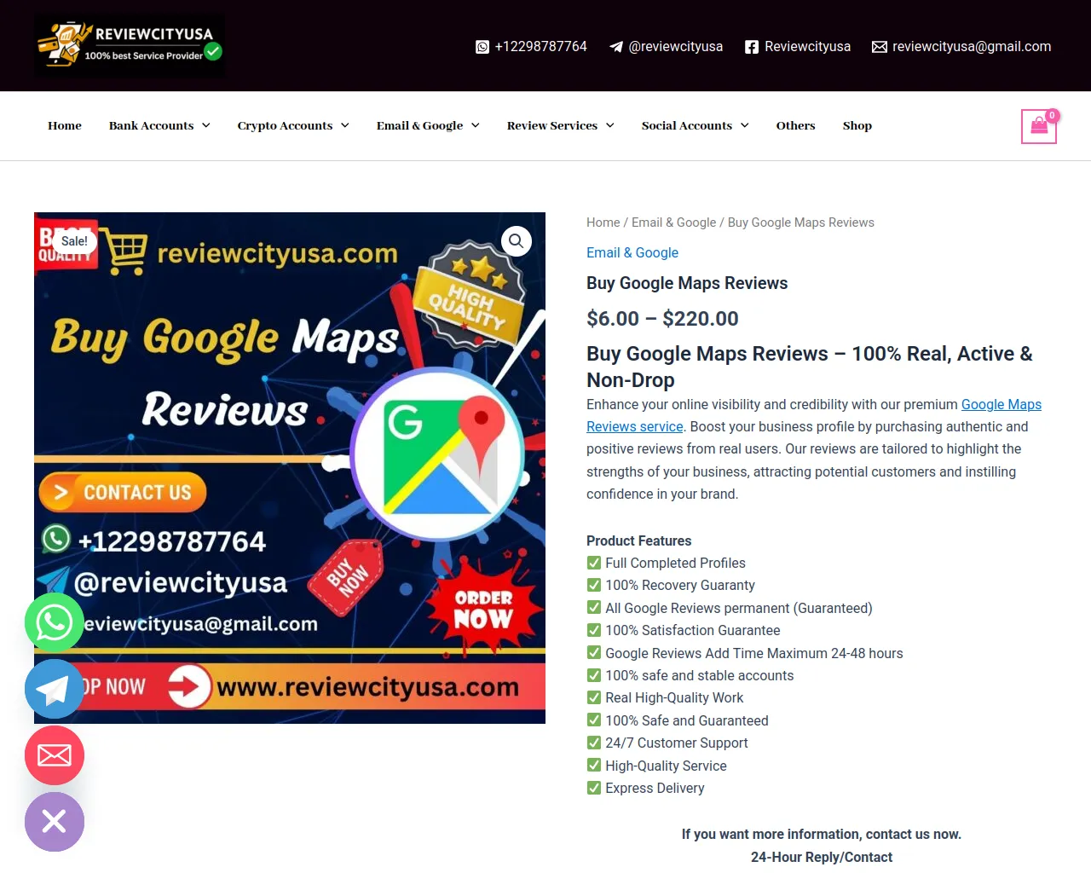Viewport: 1091px width, 873px height.
Task: Click the Sale! badge
Action: (x=74, y=241)
